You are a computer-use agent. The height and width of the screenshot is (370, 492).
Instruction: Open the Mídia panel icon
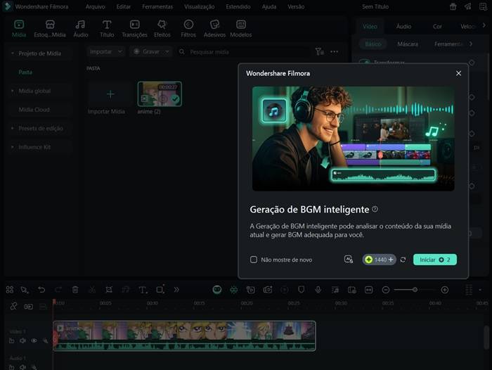(19, 25)
